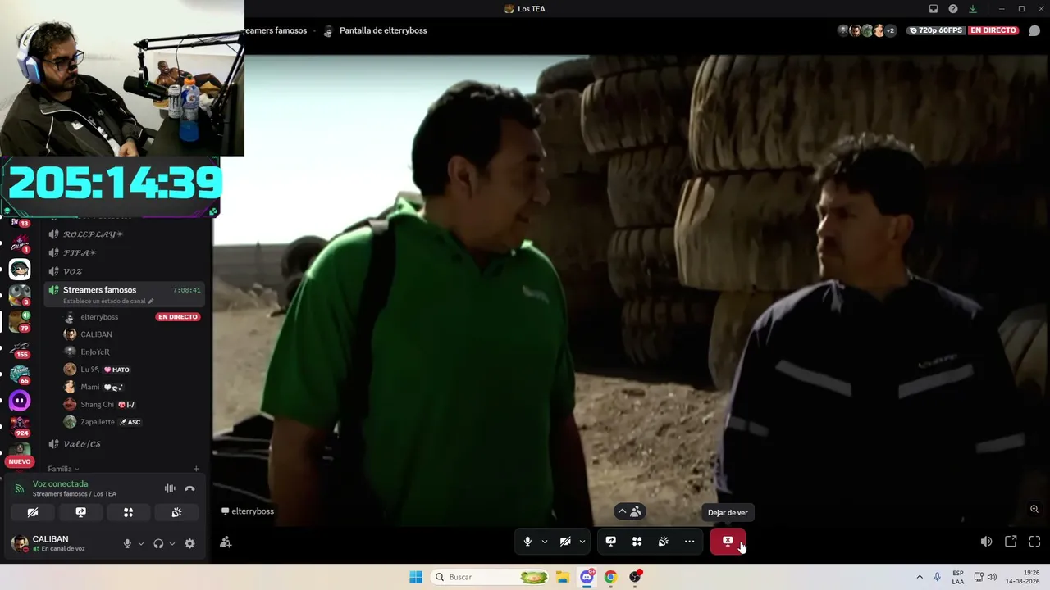The width and height of the screenshot is (1050, 590).
Task: Click the green download update icon
Action: coord(973,9)
